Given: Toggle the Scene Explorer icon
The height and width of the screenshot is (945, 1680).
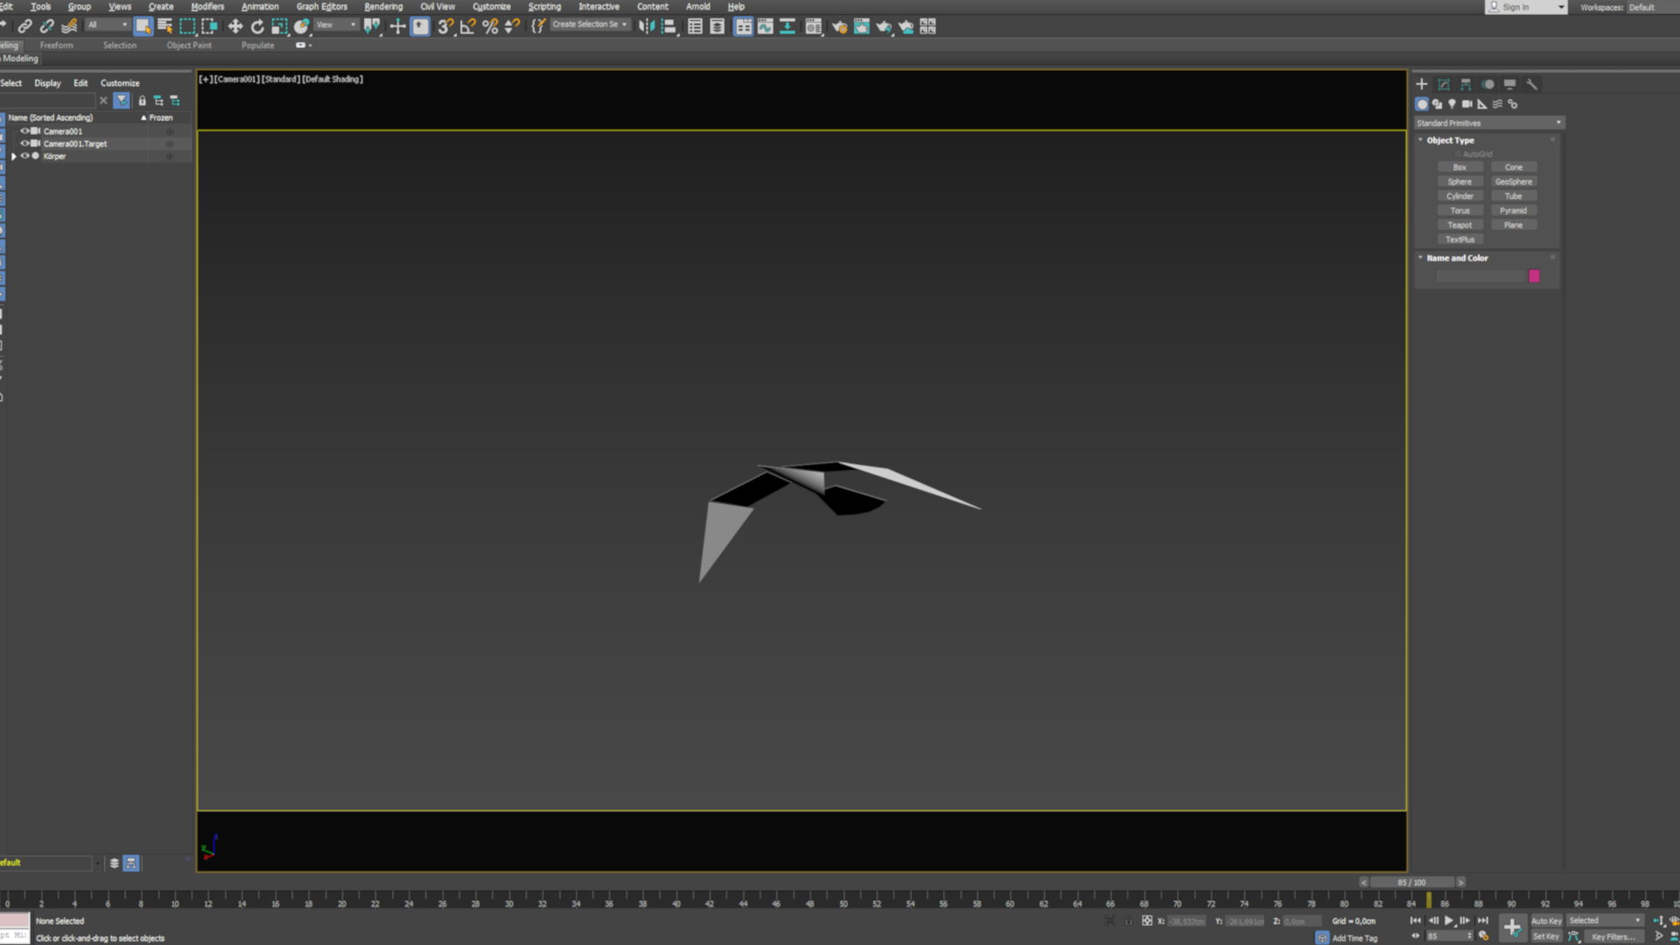Looking at the screenshot, I should click(695, 26).
